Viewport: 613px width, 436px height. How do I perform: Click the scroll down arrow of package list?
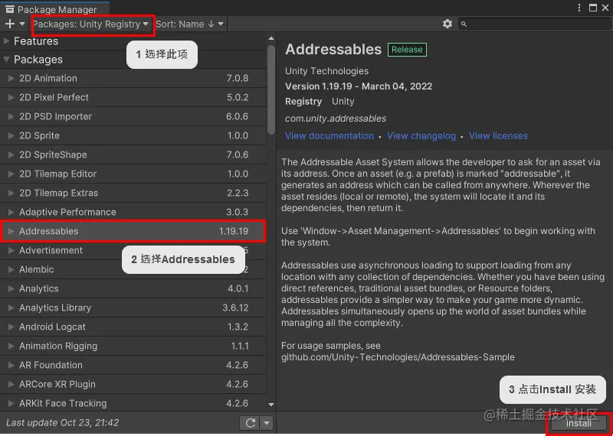(271, 405)
